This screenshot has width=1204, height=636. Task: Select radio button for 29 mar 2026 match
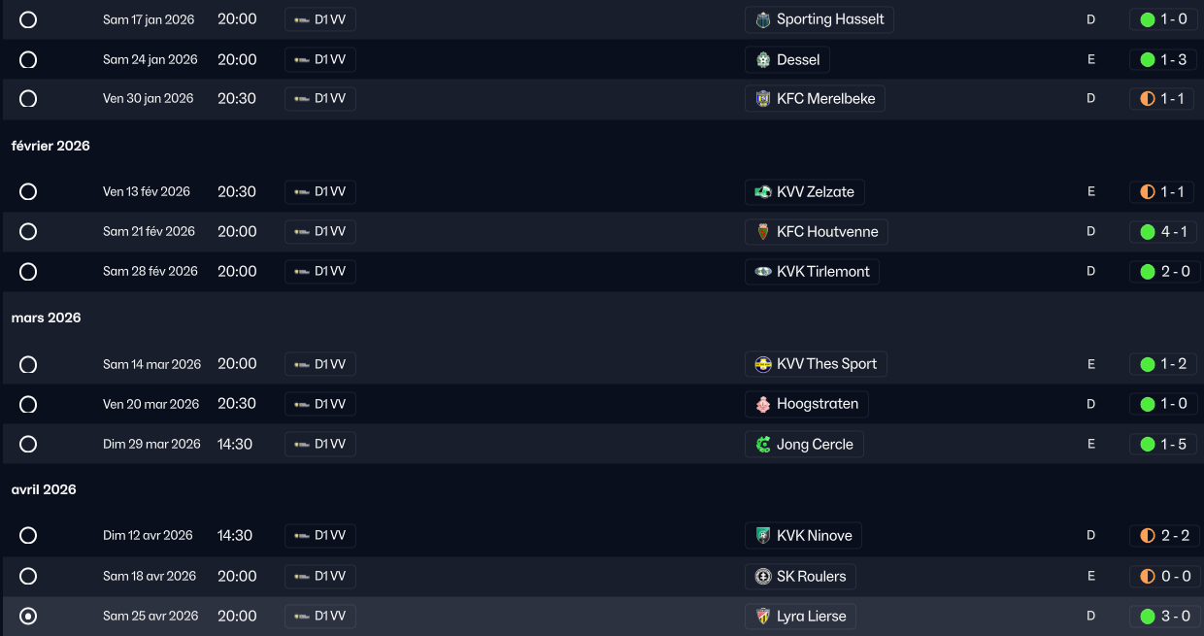point(28,445)
